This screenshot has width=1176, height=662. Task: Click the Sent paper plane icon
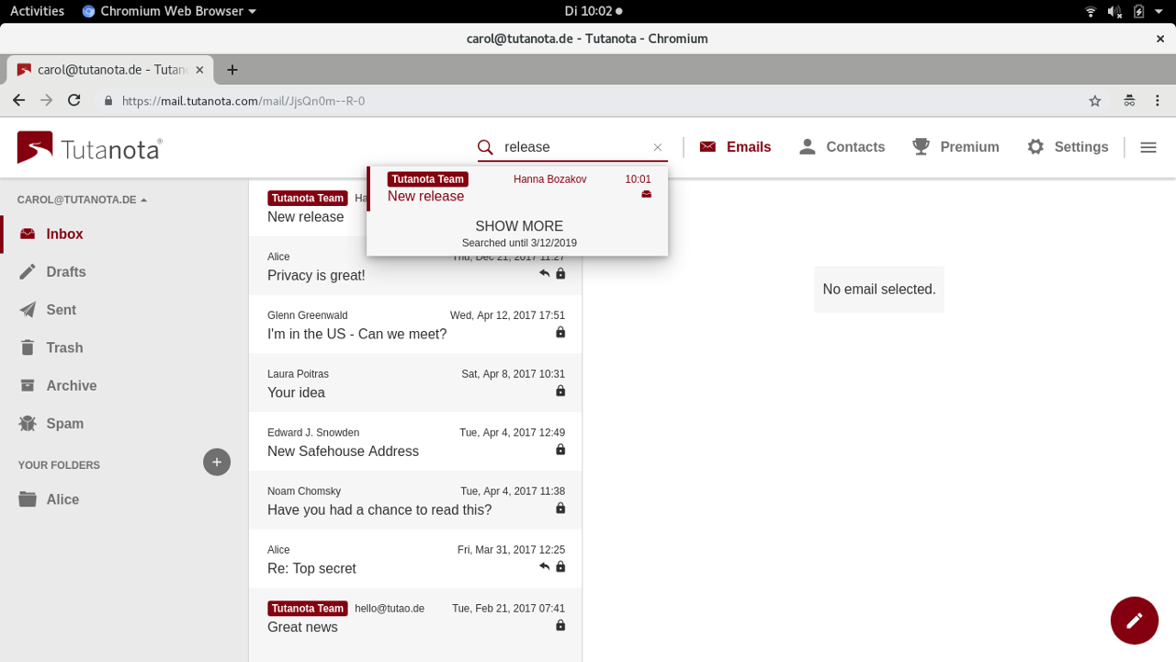tap(28, 310)
